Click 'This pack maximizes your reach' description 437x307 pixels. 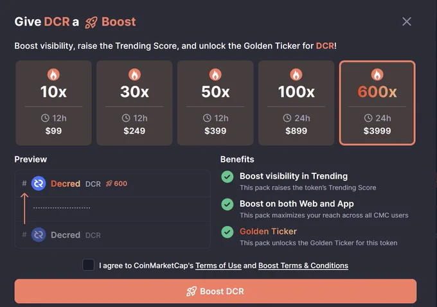tap(324, 215)
